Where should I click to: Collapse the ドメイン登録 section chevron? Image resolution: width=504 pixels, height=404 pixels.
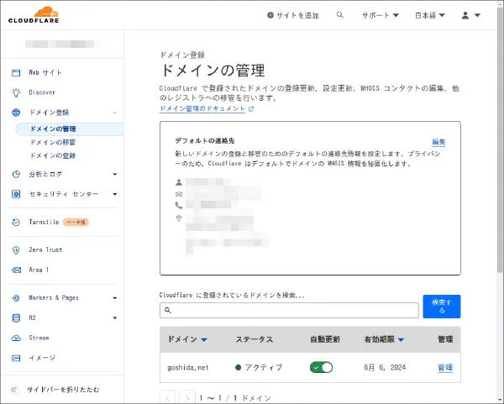pos(115,113)
